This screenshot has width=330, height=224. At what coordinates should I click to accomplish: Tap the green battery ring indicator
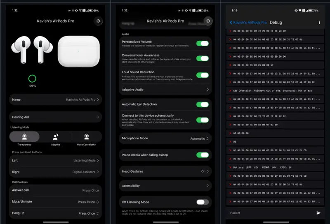click(x=32, y=79)
